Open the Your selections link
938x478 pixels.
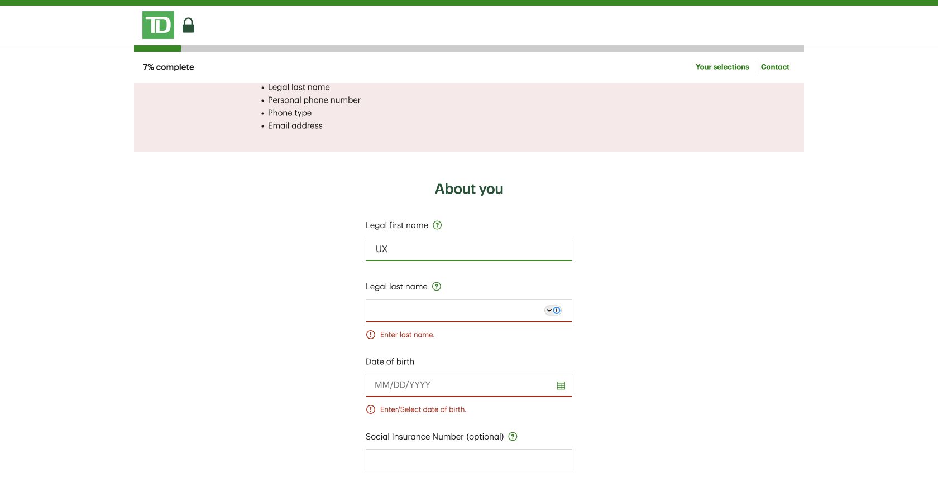pyautogui.click(x=722, y=67)
